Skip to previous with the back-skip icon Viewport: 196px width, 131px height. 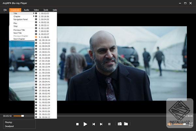click(94, 124)
